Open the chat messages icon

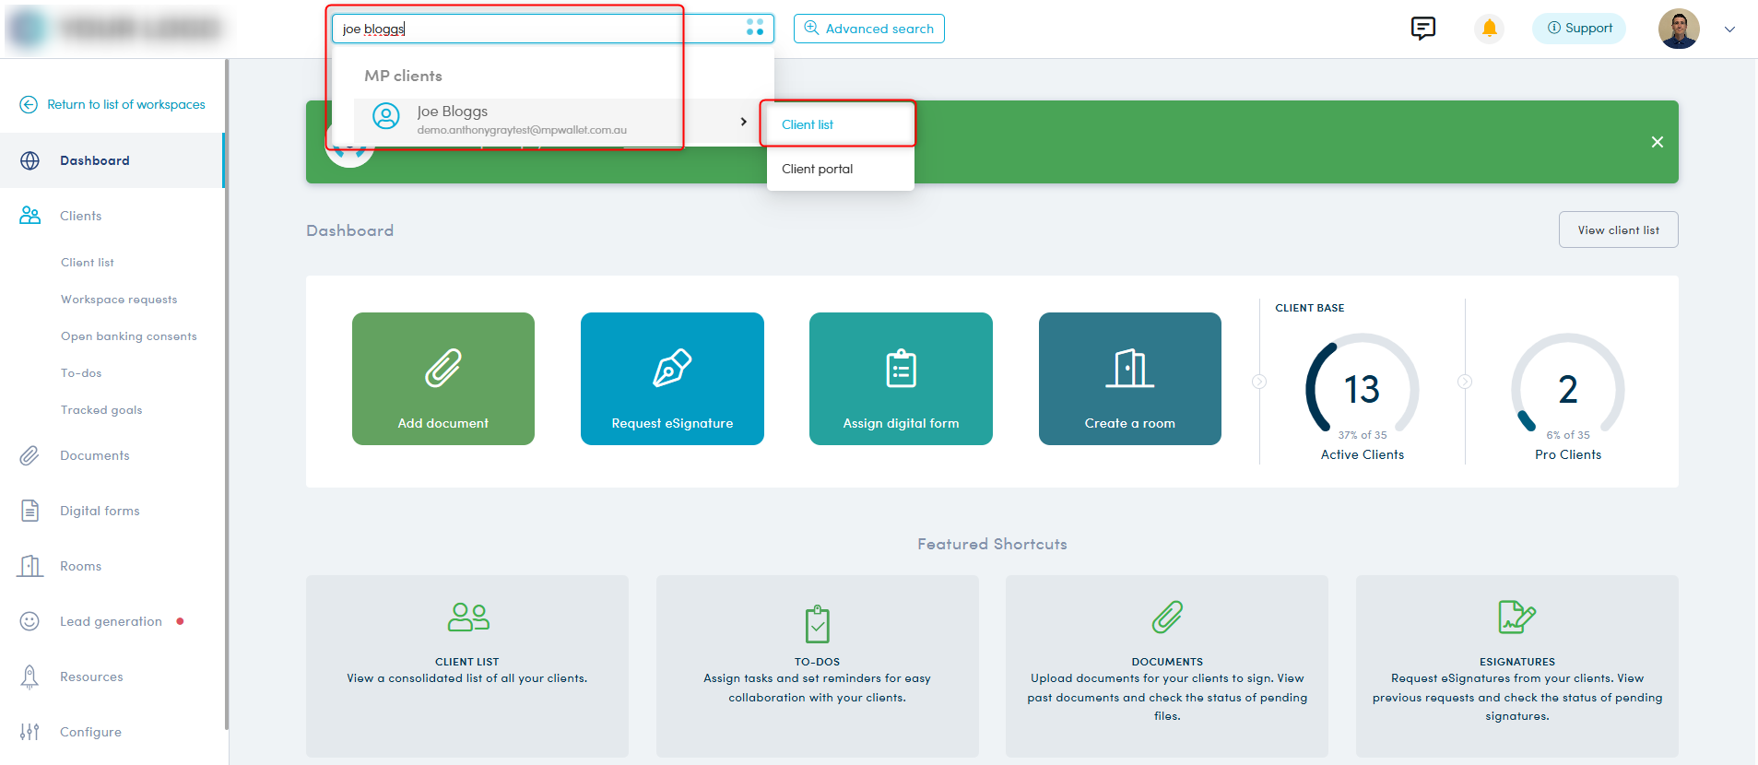[x=1422, y=29]
